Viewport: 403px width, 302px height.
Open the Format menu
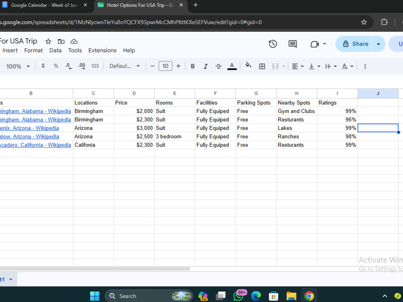(x=33, y=50)
